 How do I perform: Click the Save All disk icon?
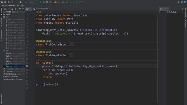tap(5, 2)
